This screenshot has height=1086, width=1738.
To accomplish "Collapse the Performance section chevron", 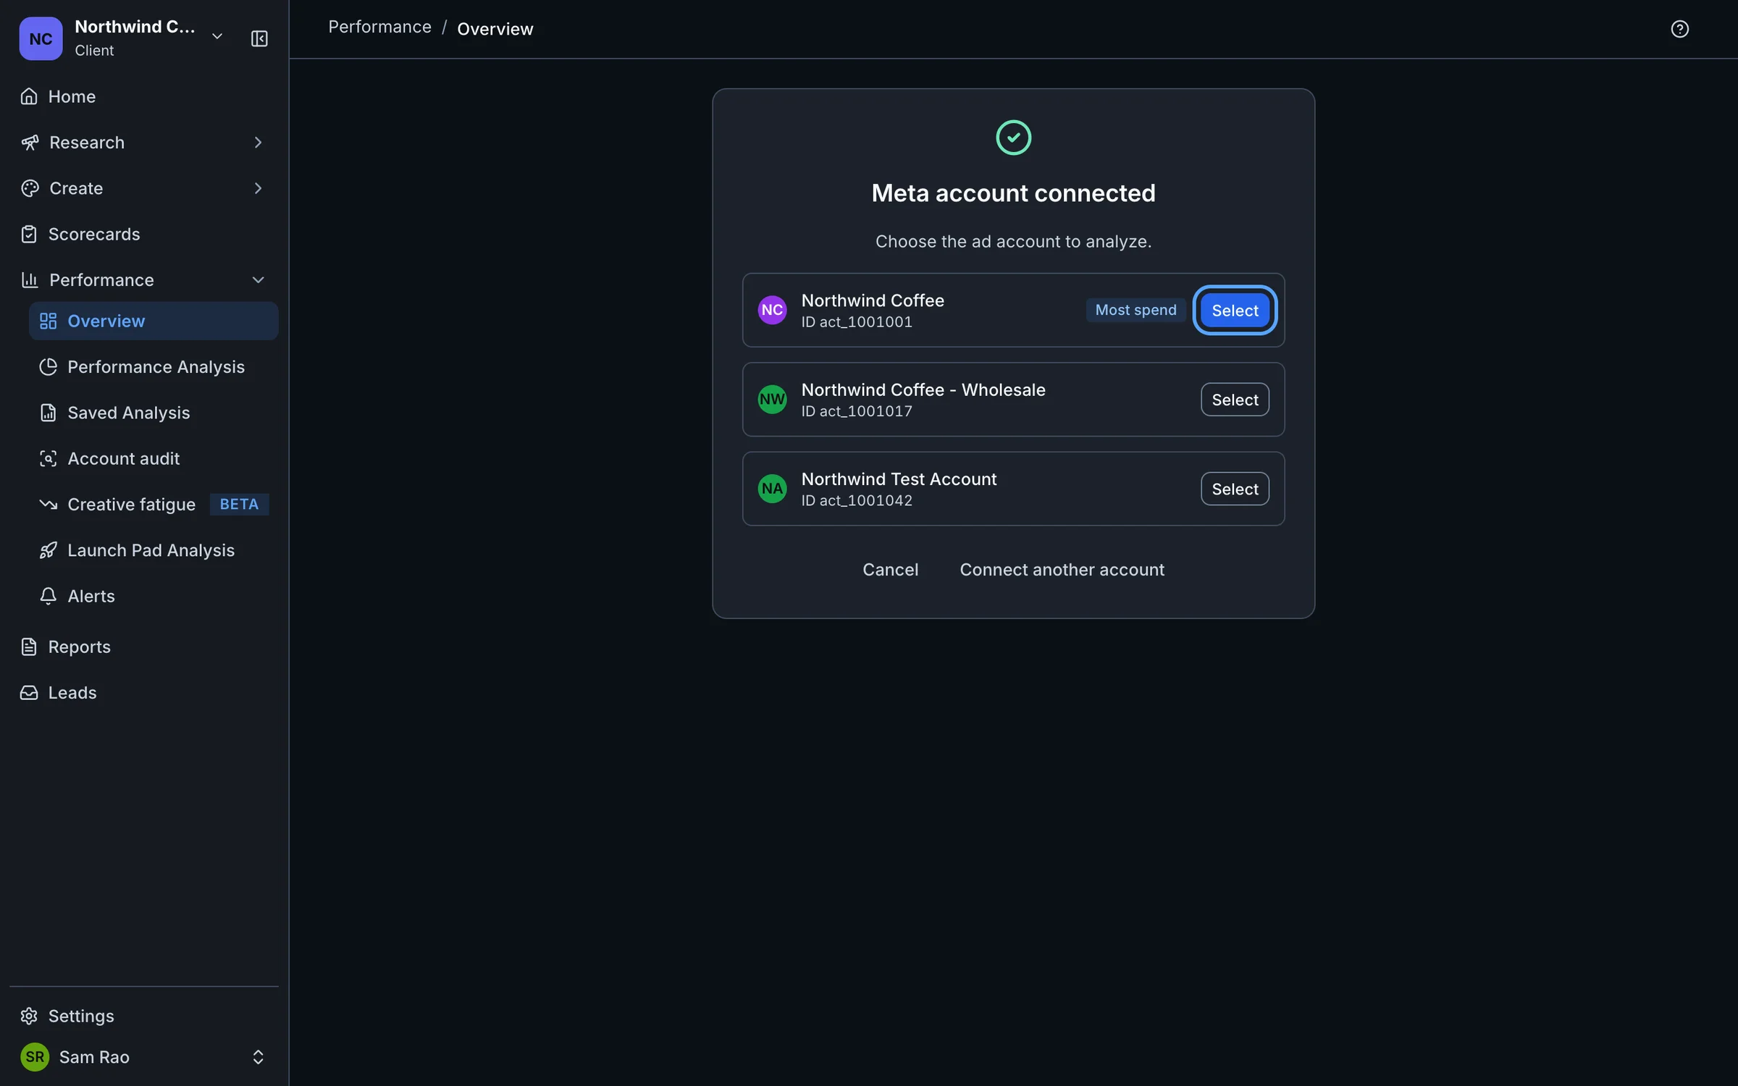I will pyautogui.click(x=258, y=280).
